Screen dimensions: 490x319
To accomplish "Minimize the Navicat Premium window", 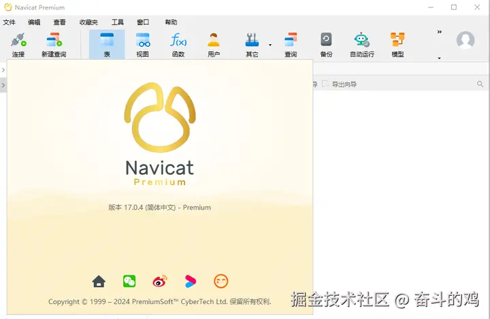I will 431,7.
